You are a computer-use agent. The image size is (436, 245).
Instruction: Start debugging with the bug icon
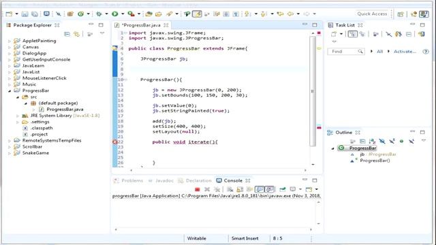click(x=99, y=14)
